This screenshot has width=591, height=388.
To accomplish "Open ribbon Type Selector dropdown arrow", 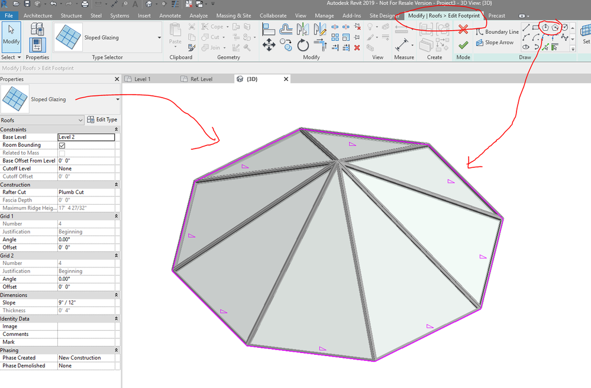I will tap(159, 38).
